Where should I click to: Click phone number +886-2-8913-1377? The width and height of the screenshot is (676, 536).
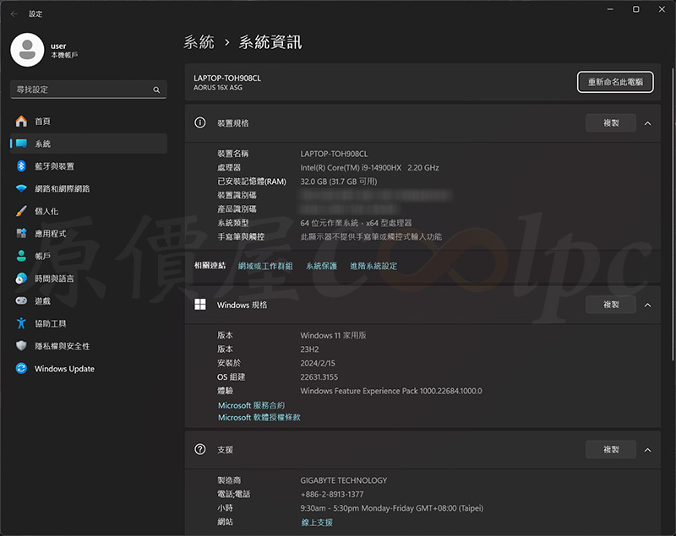[332, 495]
